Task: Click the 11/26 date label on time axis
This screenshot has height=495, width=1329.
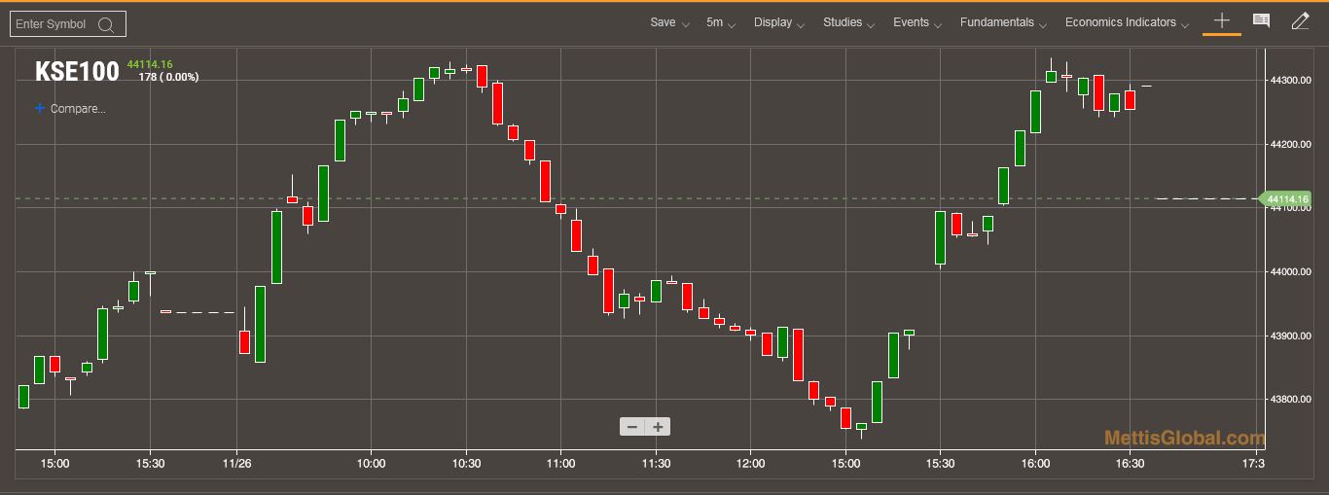Action: point(237,463)
